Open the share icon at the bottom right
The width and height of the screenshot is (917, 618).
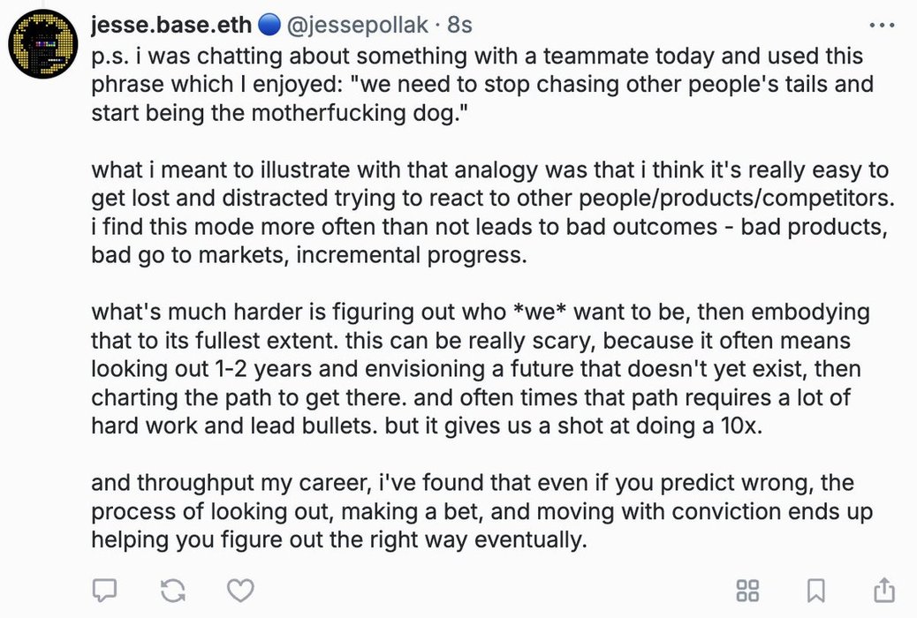click(x=884, y=590)
